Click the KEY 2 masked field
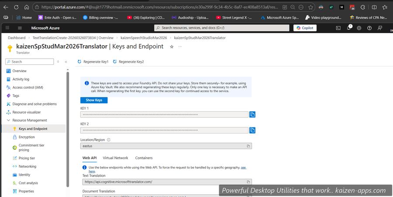The image size is (393, 197). 164,130
